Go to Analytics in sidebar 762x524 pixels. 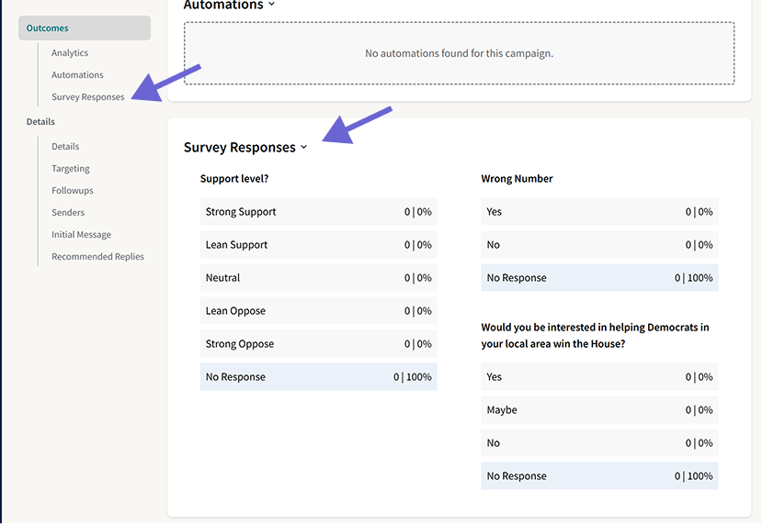pos(70,53)
